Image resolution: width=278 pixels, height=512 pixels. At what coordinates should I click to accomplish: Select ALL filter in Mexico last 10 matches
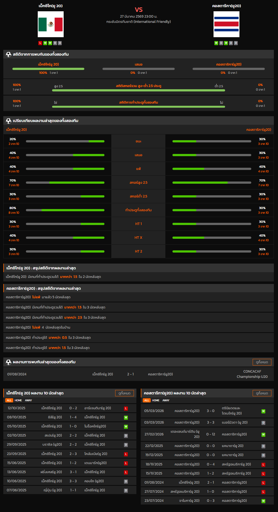9,400
